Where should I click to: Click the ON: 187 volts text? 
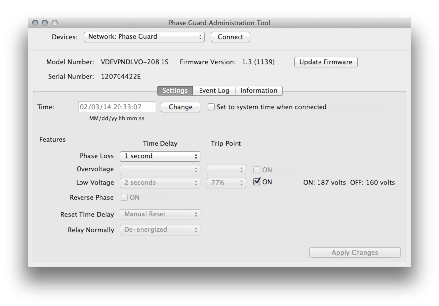pyautogui.click(x=324, y=182)
